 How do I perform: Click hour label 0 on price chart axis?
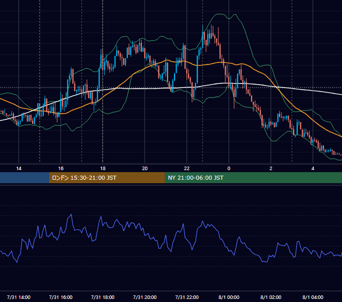pos(229,169)
